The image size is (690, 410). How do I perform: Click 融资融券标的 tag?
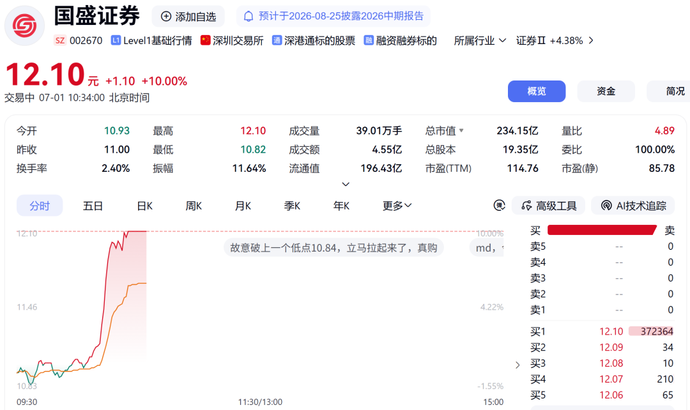pyautogui.click(x=406, y=40)
